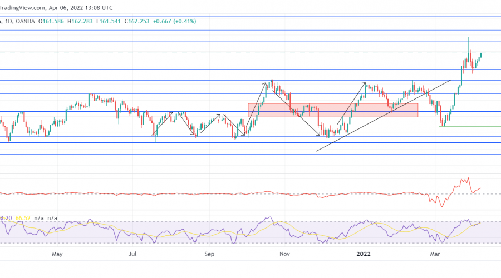Viewport: 501px width, 278px height.
Task: Select the green horizontal support line
Action: click(470, 126)
